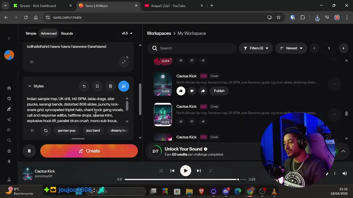Like the Cactus Kick 3:21 track
Image resolution: width=353 pixels, height=198 pixels.
pos(181,121)
